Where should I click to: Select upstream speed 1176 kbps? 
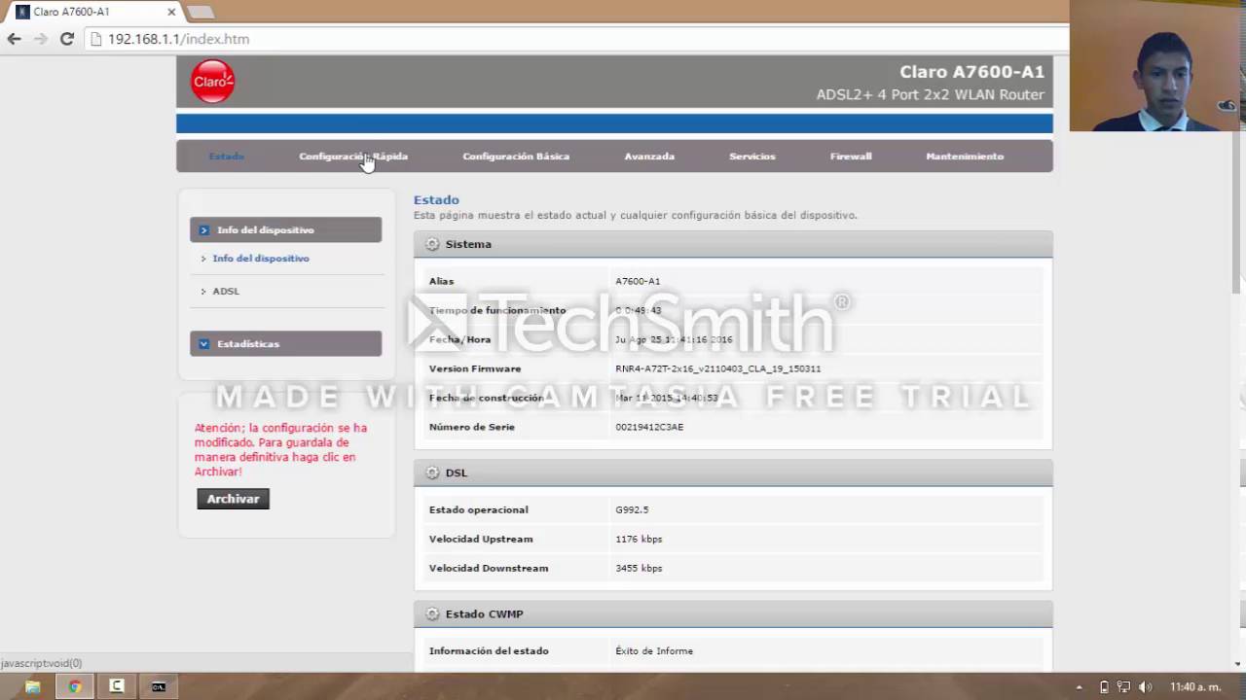click(x=639, y=539)
